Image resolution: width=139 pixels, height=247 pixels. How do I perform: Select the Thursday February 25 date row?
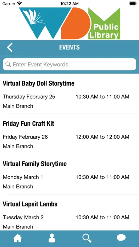(x=29, y=97)
